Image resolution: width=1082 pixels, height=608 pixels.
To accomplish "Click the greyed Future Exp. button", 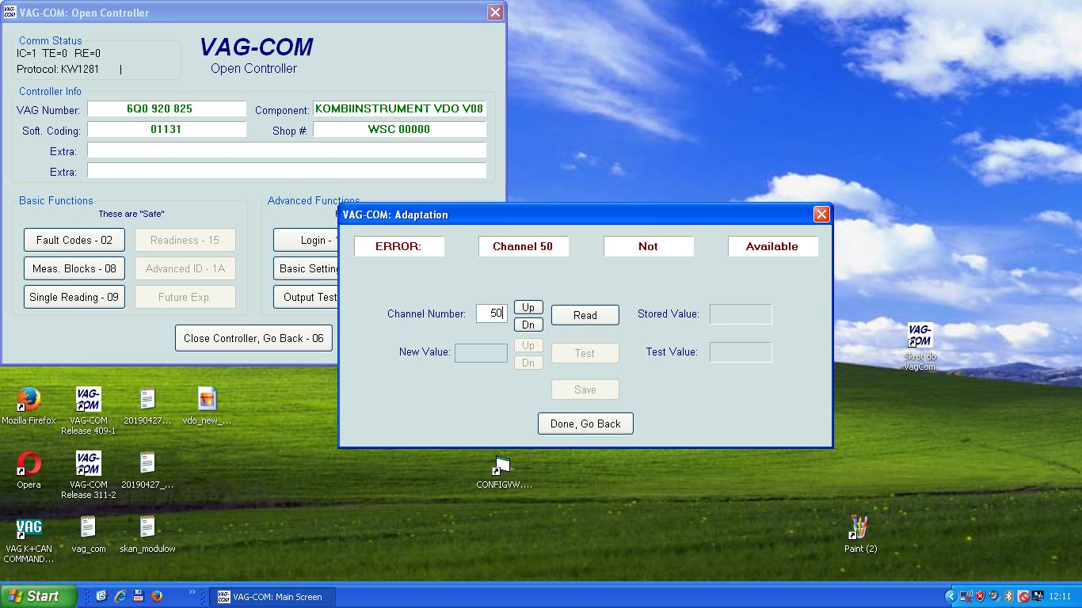I will click(185, 297).
